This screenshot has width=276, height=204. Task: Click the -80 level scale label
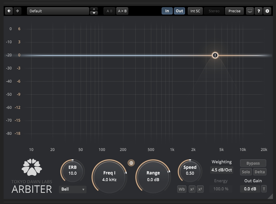coord(9,133)
